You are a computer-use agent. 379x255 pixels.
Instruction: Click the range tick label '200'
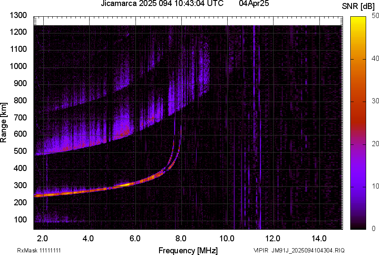(x=20, y=202)
